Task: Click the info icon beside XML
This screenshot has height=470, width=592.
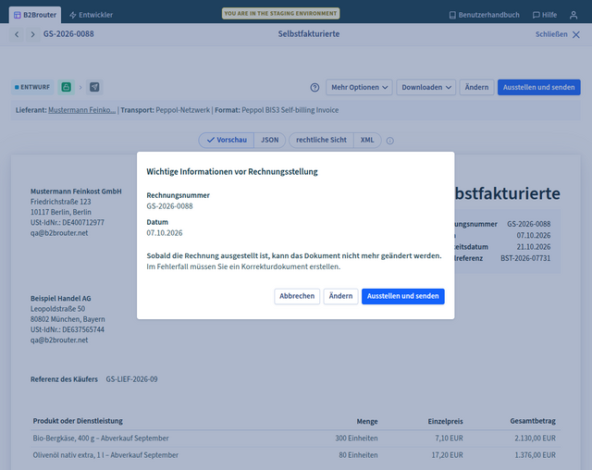Action: 390,141
